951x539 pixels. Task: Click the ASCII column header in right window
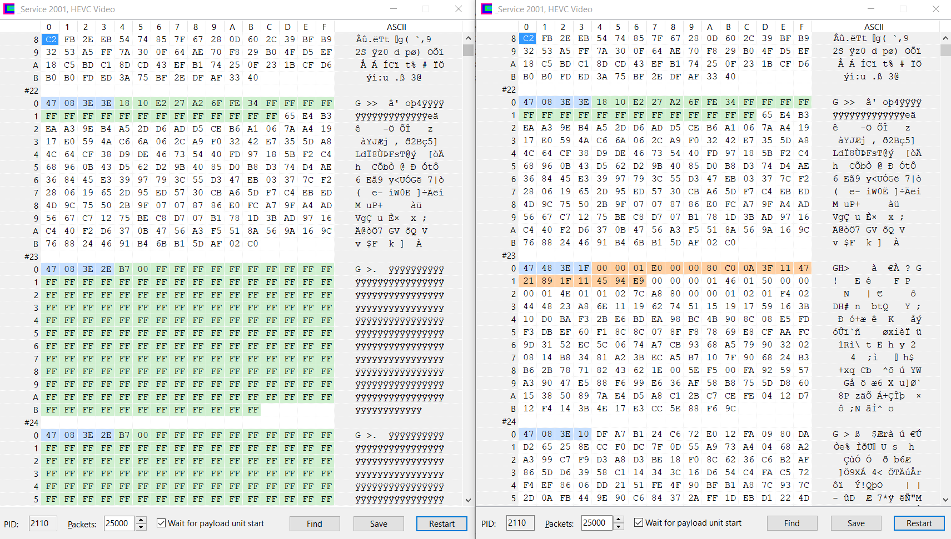pyautogui.click(x=874, y=27)
